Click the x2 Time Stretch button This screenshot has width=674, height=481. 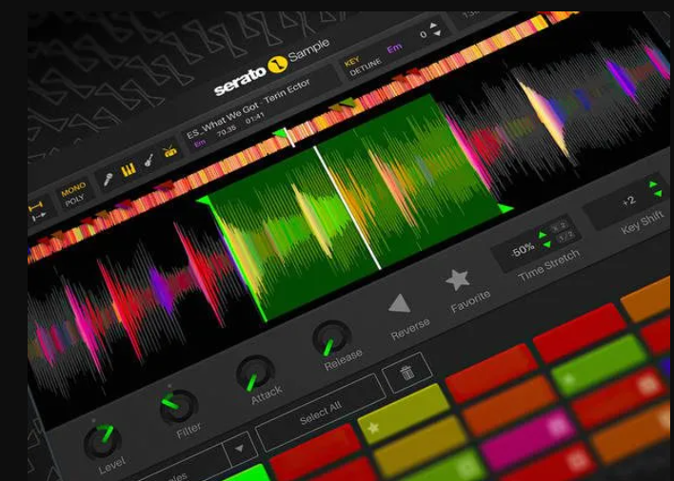(x=559, y=226)
